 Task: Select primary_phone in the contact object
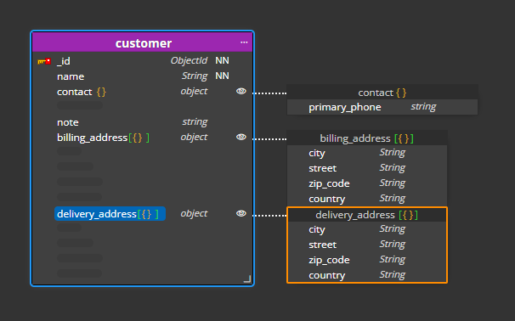click(x=345, y=107)
